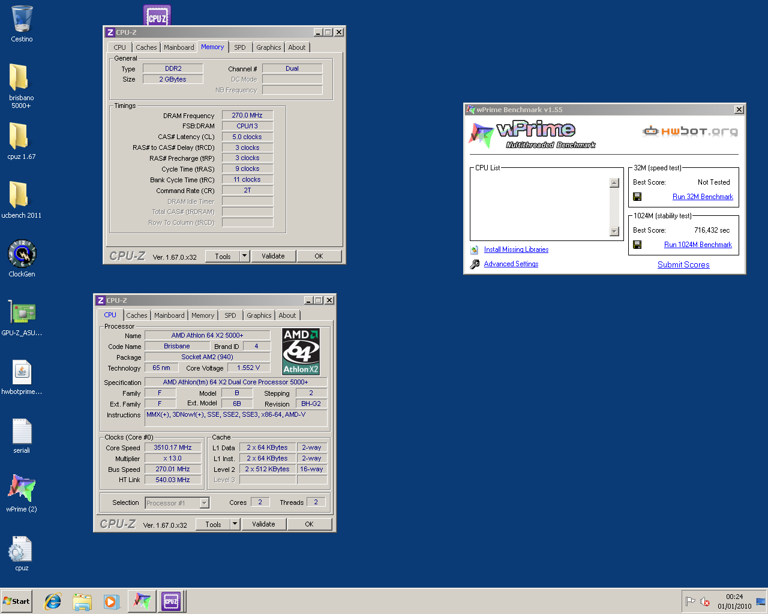
Task: Click Run 1024M Benchmark link
Action: pyautogui.click(x=698, y=245)
